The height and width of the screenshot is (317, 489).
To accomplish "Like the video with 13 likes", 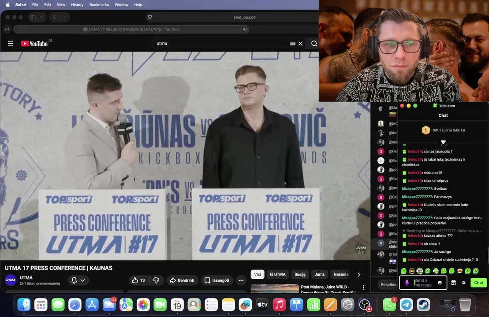I will click(x=138, y=280).
